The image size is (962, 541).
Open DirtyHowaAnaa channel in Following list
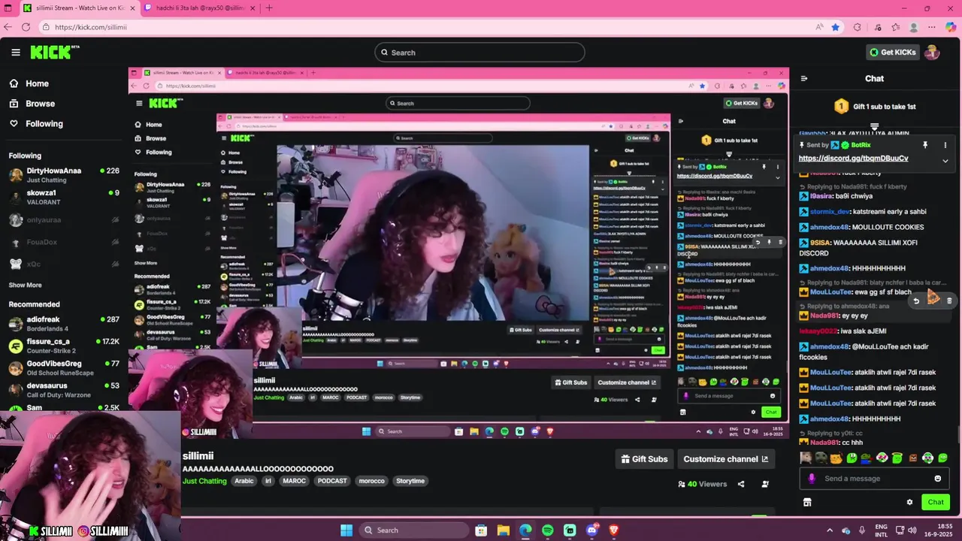(x=64, y=175)
